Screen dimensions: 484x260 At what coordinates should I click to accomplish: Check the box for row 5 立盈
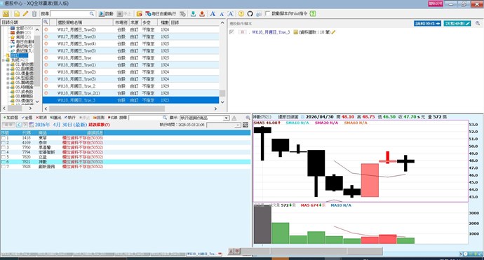pos(4,157)
